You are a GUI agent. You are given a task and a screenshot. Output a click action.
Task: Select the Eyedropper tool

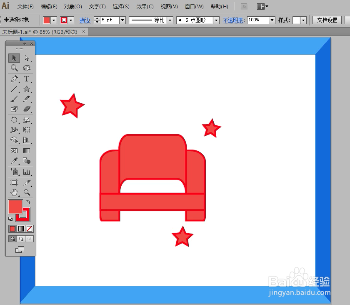14,161
